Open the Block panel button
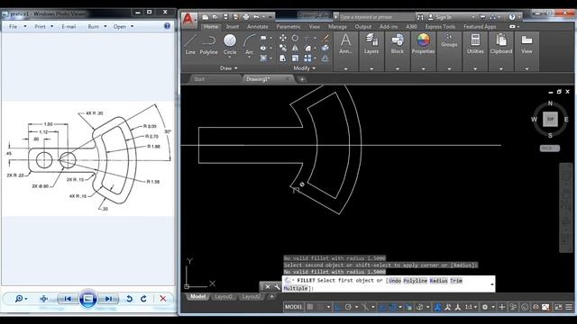The height and width of the screenshot is (324, 577). pos(398,44)
